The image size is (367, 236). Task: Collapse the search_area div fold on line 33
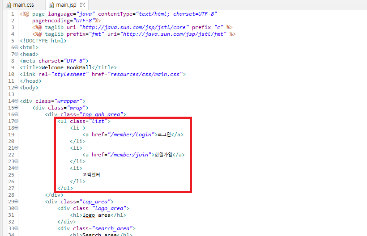click(17, 228)
